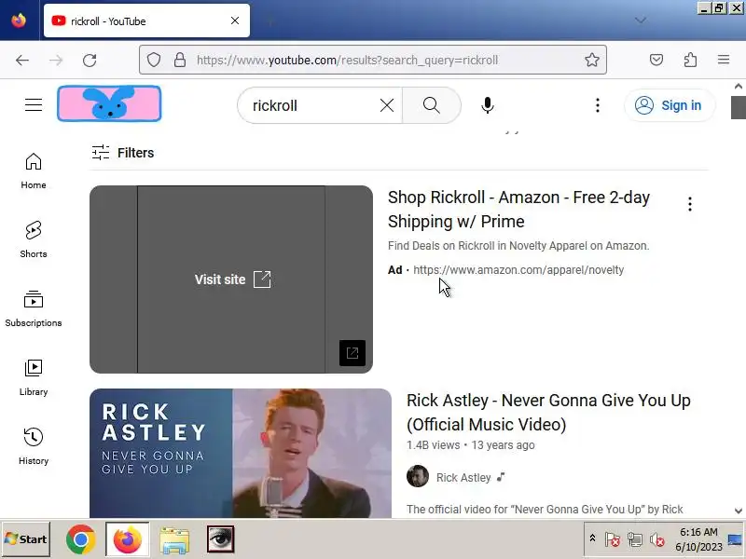Click the page scrollbar up arrow
This screenshot has height=559, width=746.
point(738,86)
